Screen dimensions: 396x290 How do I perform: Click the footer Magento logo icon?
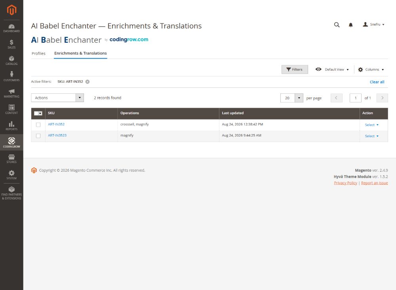pos(34,171)
